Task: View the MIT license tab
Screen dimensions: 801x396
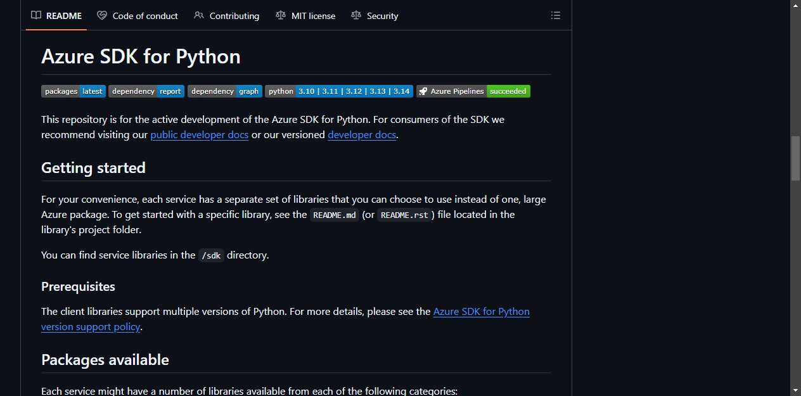Action: pos(305,16)
